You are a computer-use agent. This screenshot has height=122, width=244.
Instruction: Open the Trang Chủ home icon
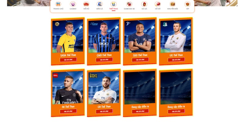click(58, 4)
